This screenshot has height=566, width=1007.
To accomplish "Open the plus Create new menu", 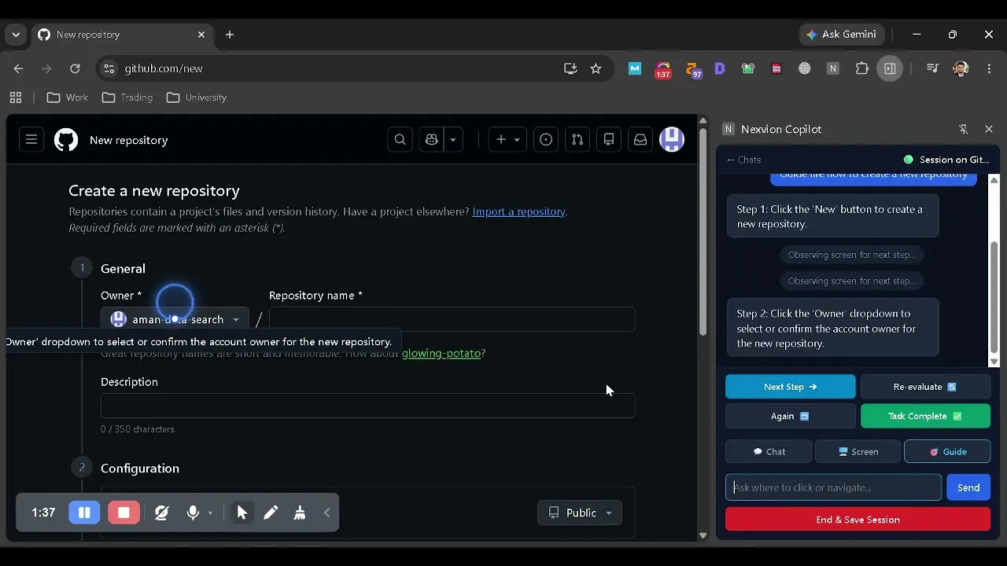I will point(507,140).
